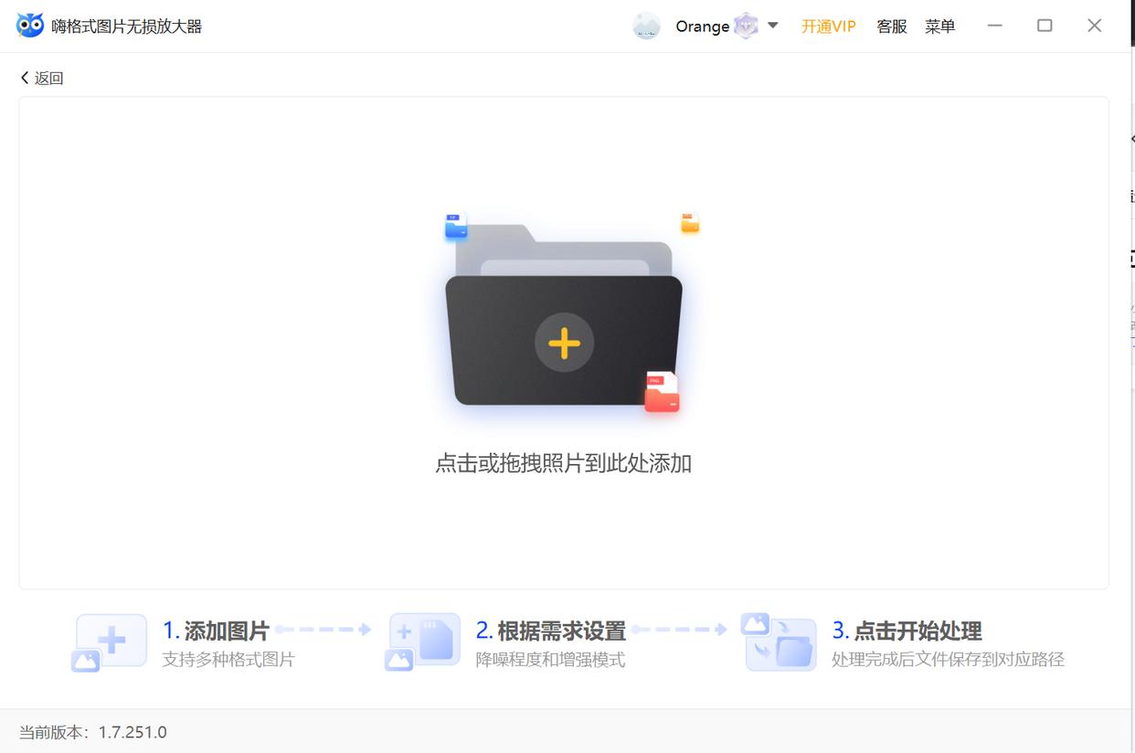Viewport: 1135px width, 753px height.
Task: Expand the collapsed settings panel on the right edge
Action: 1130,137
